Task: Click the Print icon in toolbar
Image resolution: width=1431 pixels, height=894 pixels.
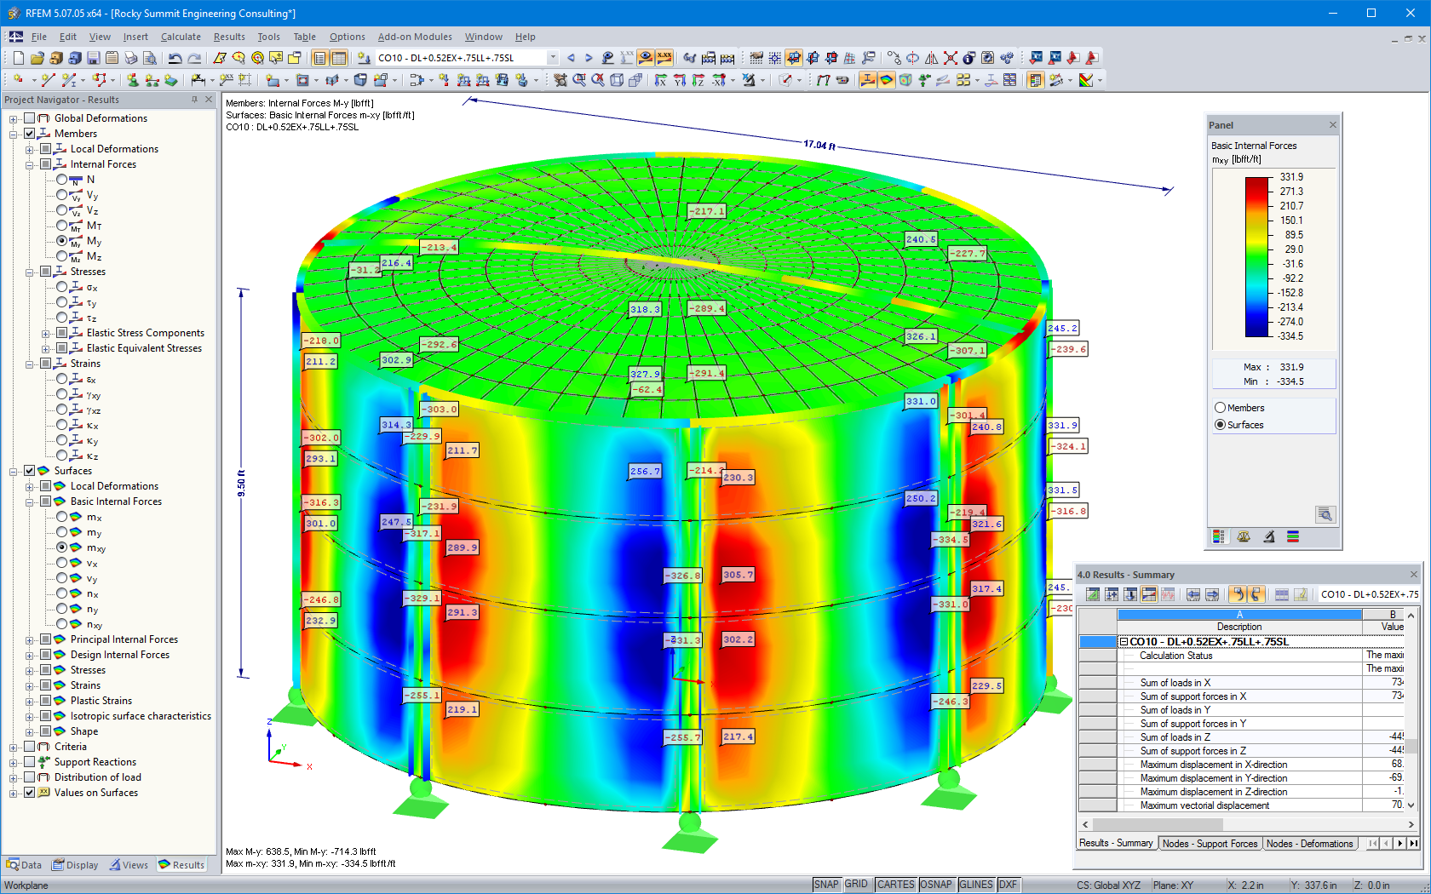Action: point(130,58)
